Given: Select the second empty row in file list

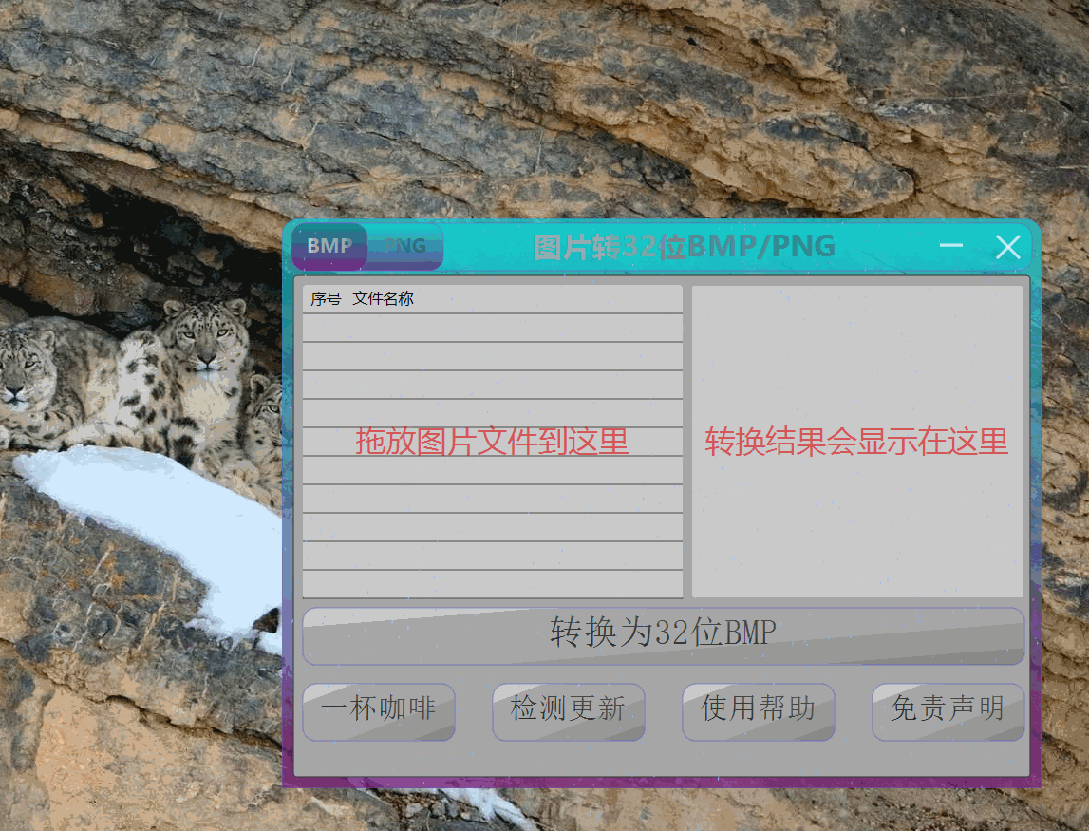Looking at the screenshot, I should pos(493,356).
